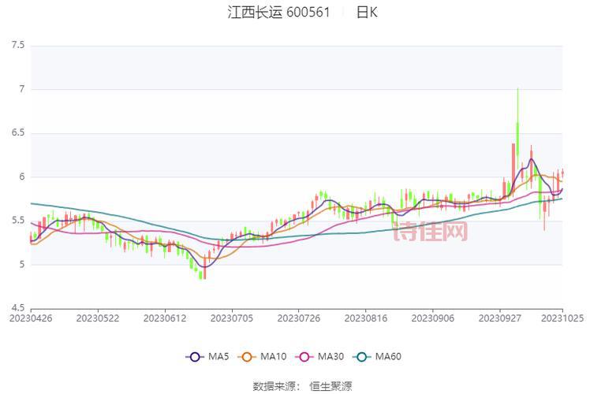
Task: Click the 4.5 price axis label
Action: coord(18,308)
